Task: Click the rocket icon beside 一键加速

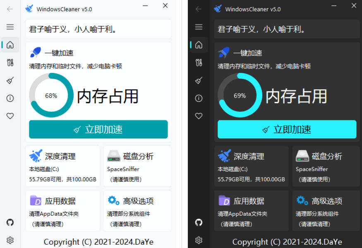Action: point(35,53)
